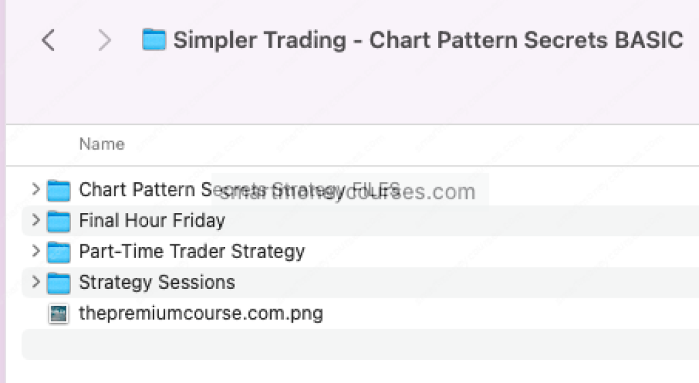
Task: Click the Final Hour Friday folder icon
Action: coord(59,221)
